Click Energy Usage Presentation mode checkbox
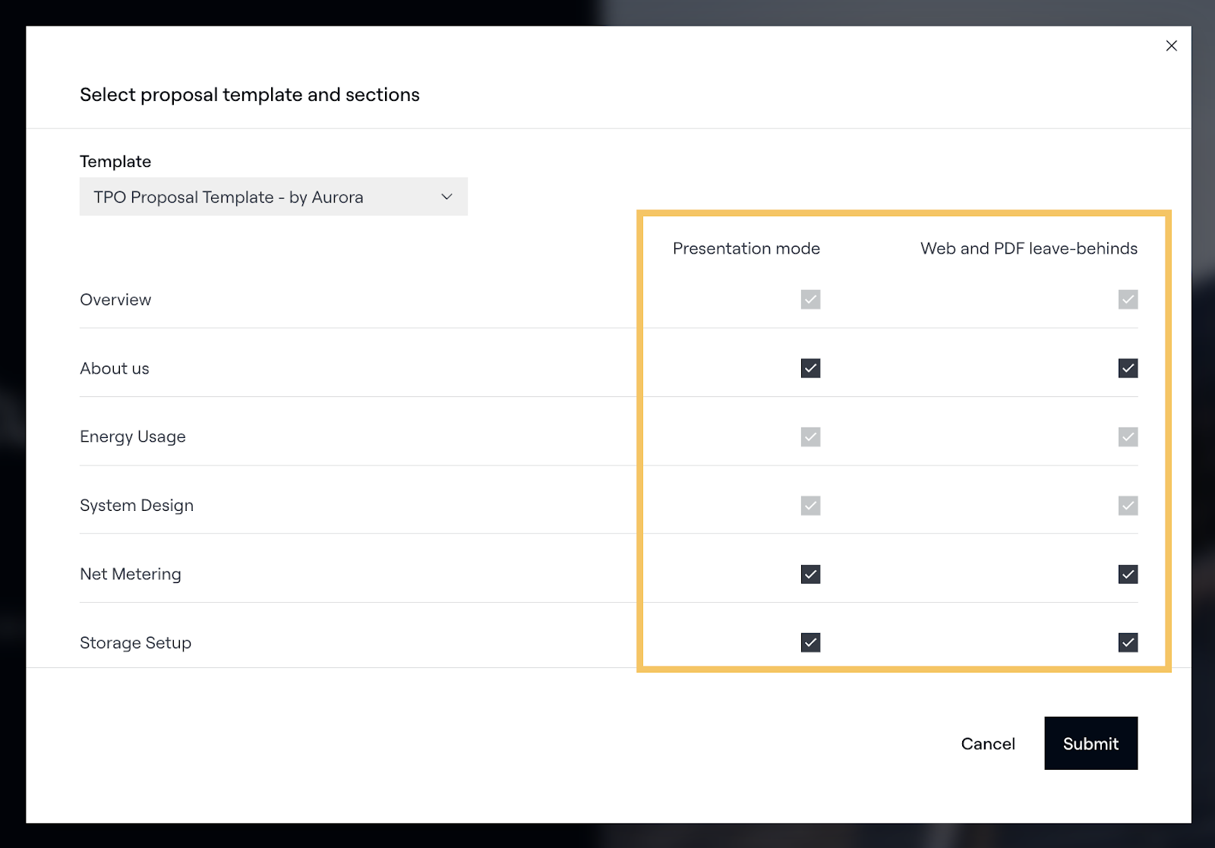The image size is (1215, 848). pyautogui.click(x=810, y=437)
